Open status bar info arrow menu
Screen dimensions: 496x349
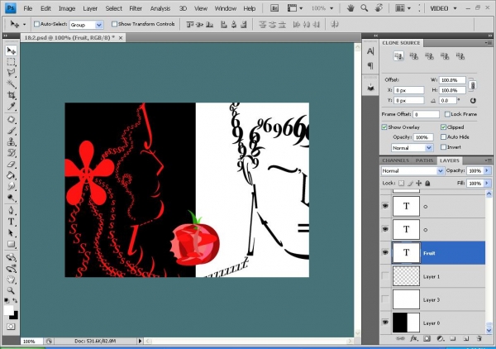(x=141, y=341)
